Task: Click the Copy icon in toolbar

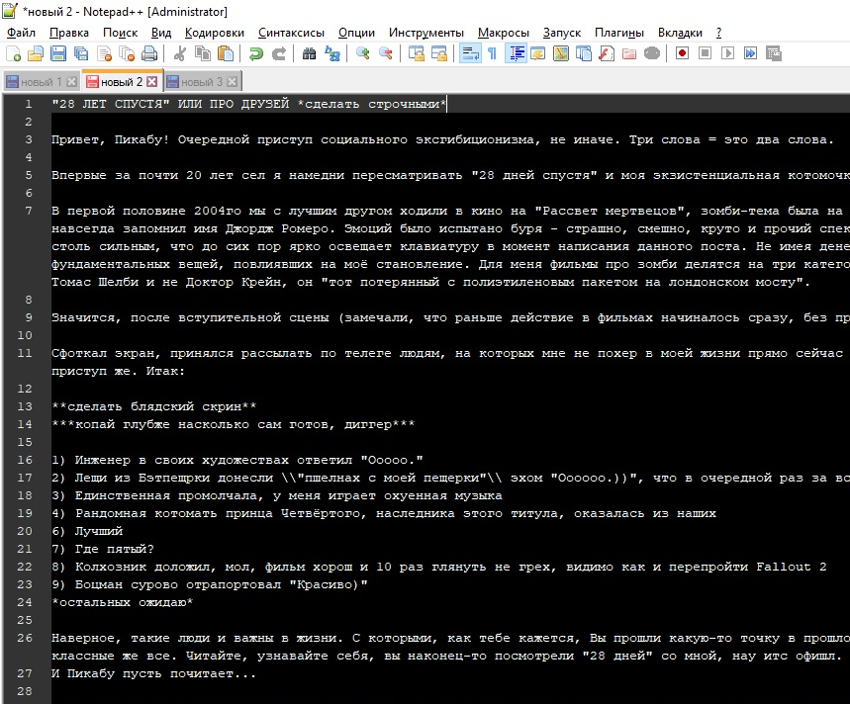Action: [x=203, y=53]
